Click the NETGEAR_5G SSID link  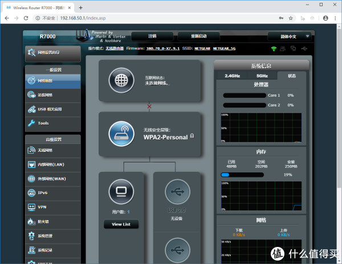(224, 48)
